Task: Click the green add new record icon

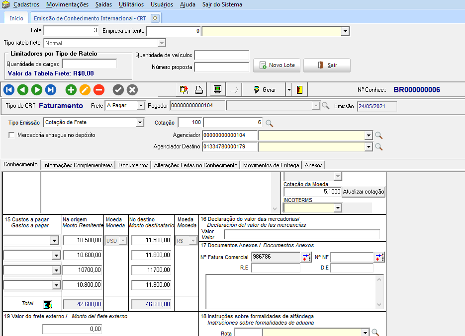Action: (71, 90)
